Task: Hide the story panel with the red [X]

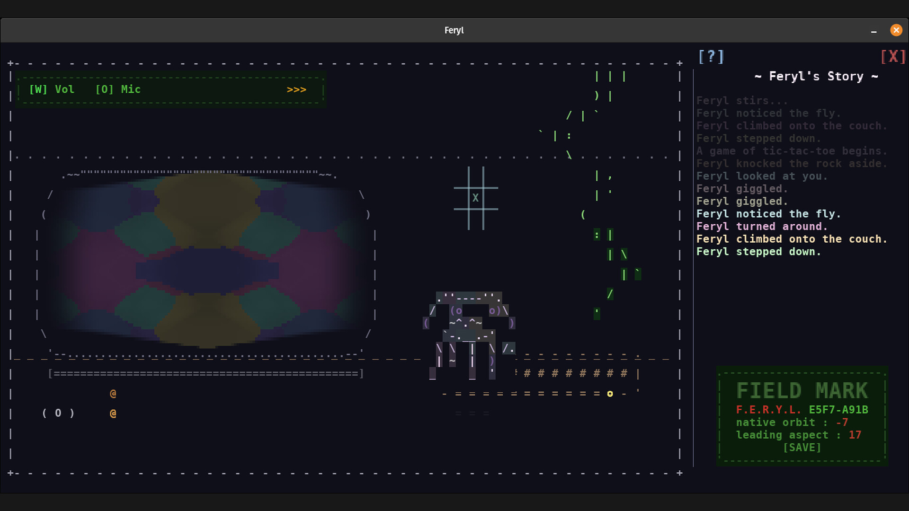Action: click(893, 56)
